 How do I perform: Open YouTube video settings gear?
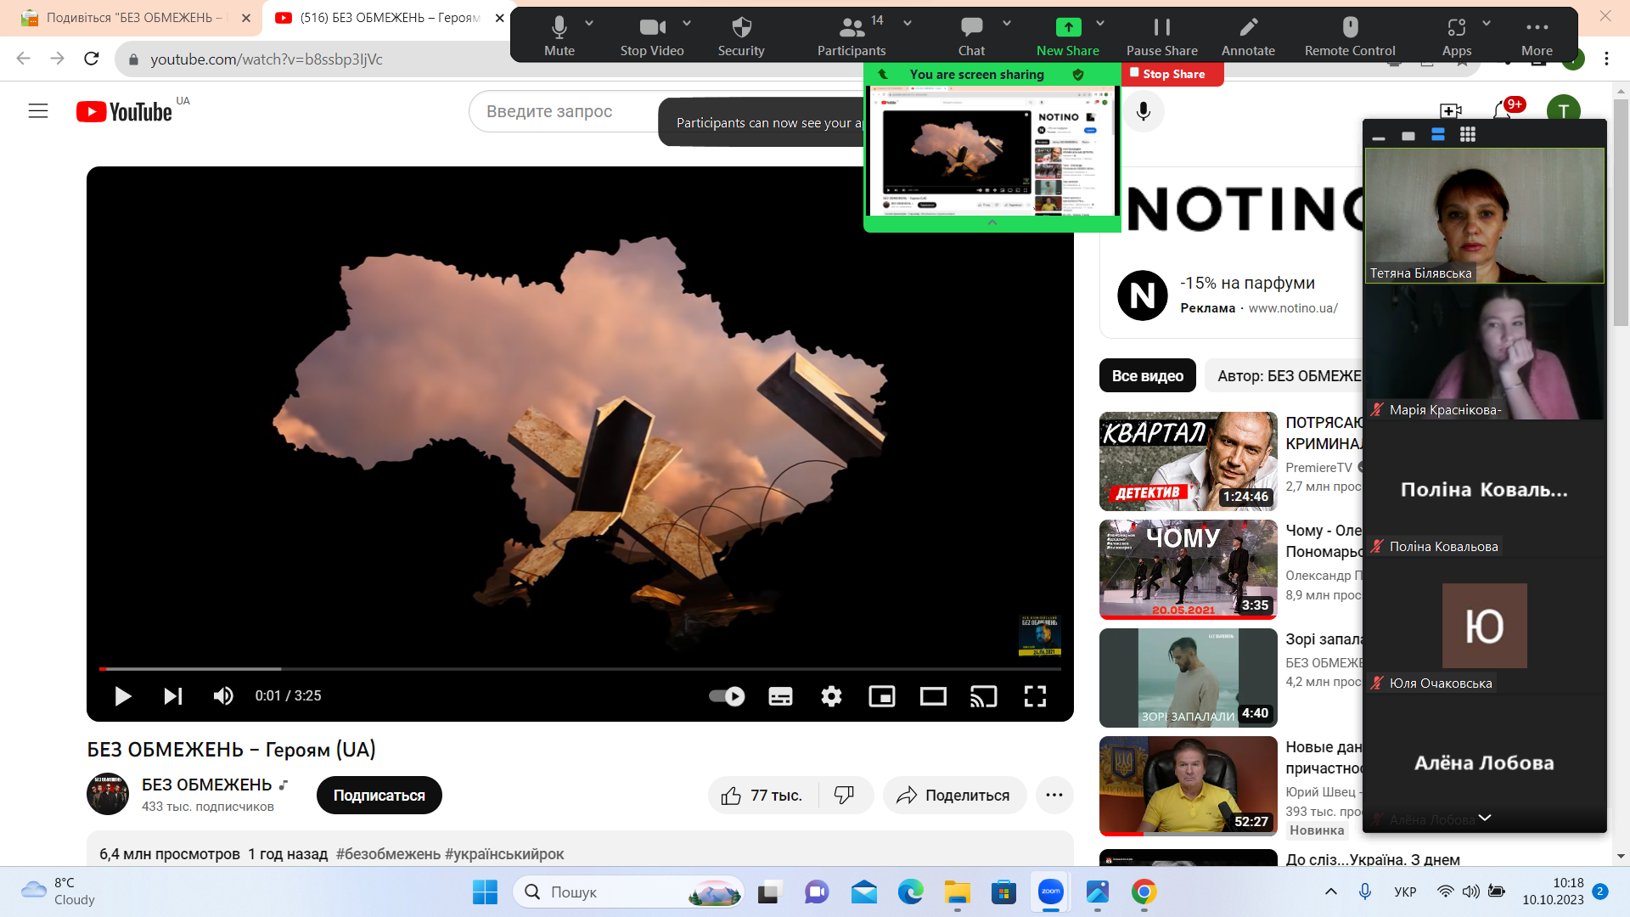[831, 696]
